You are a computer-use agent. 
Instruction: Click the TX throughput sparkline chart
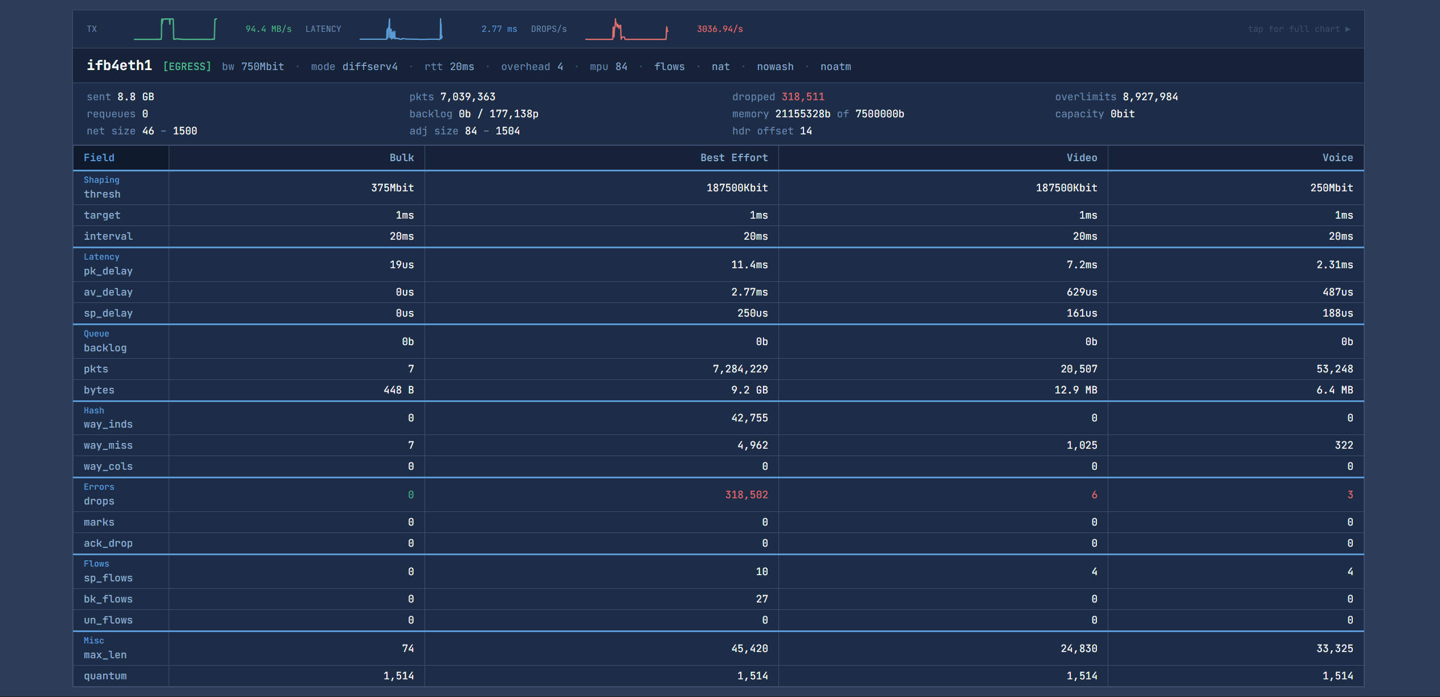(x=175, y=29)
